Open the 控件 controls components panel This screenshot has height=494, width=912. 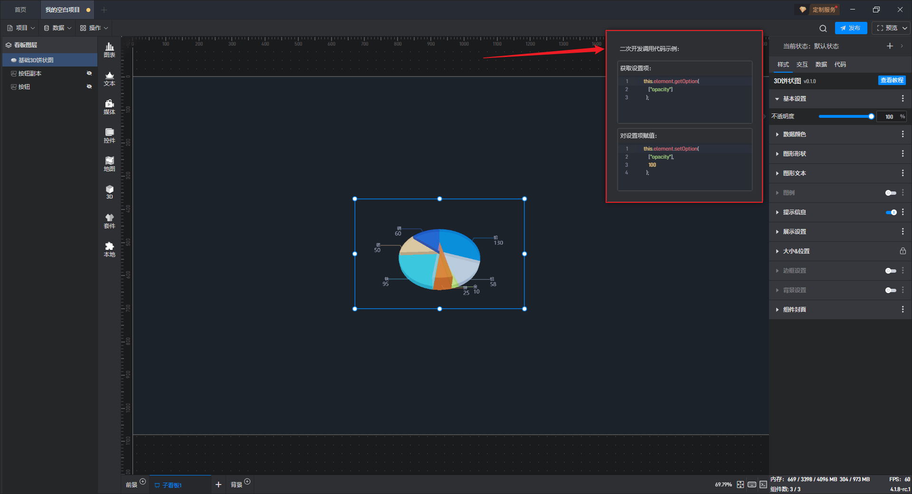pos(109,135)
